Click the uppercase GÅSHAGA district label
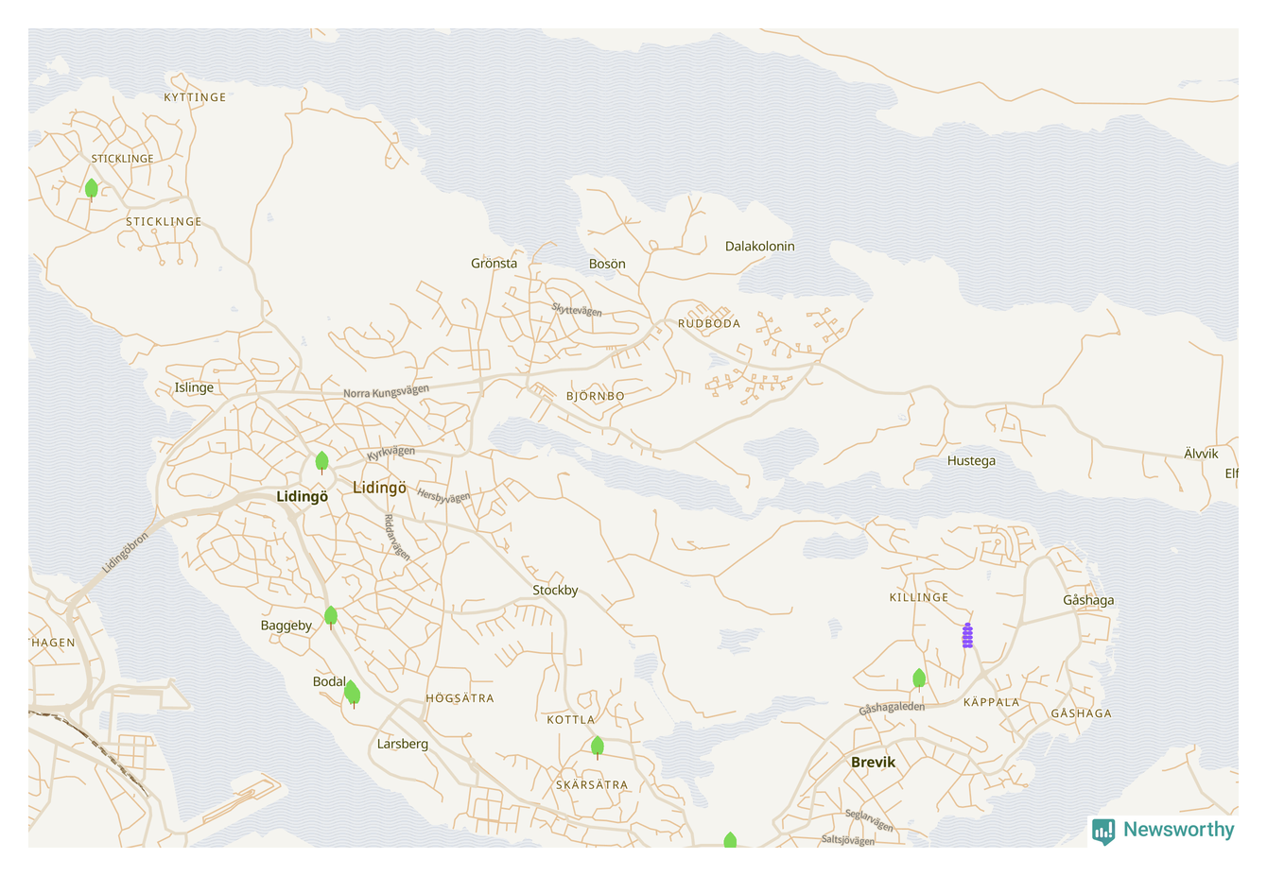This screenshot has width=1267, height=876. click(x=1082, y=713)
